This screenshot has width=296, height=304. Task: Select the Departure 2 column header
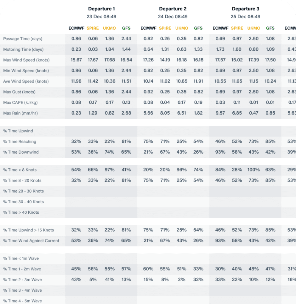(x=173, y=9)
